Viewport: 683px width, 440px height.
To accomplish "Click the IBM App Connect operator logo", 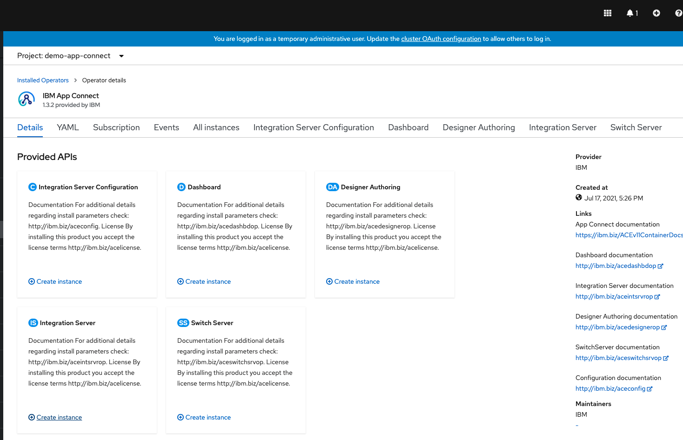I will point(27,99).
